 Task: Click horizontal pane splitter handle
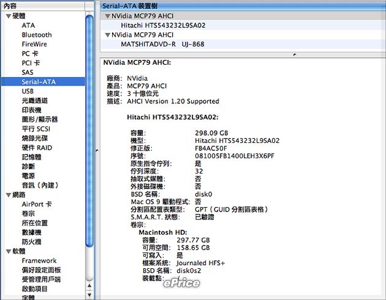295,54
